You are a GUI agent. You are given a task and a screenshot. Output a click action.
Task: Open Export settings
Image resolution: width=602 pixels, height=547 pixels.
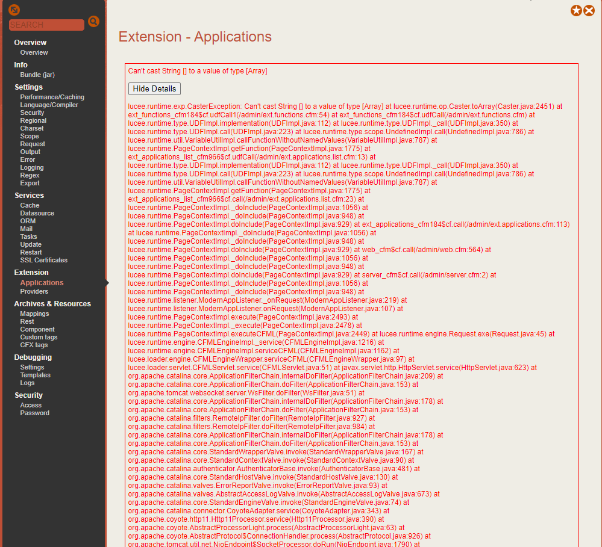point(30,183)
